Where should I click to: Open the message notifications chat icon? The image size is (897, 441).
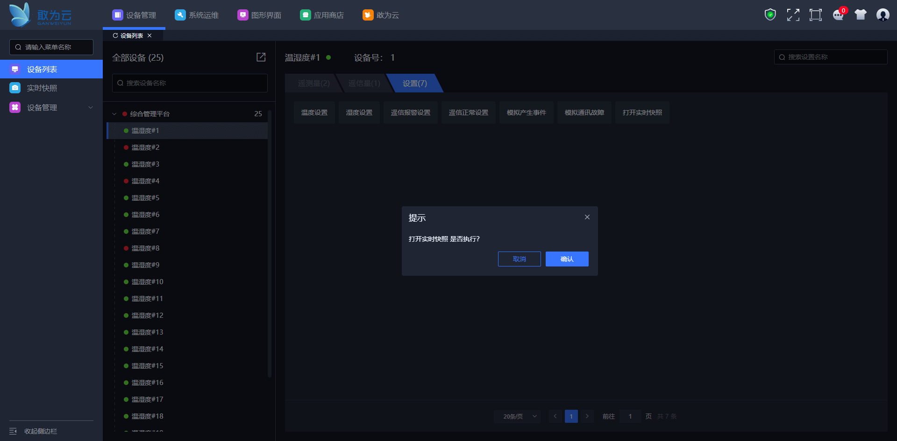click(838, 15)
